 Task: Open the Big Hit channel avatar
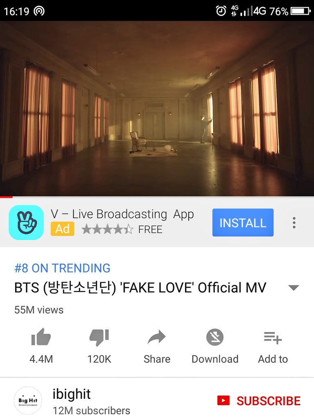click(28, 400)
